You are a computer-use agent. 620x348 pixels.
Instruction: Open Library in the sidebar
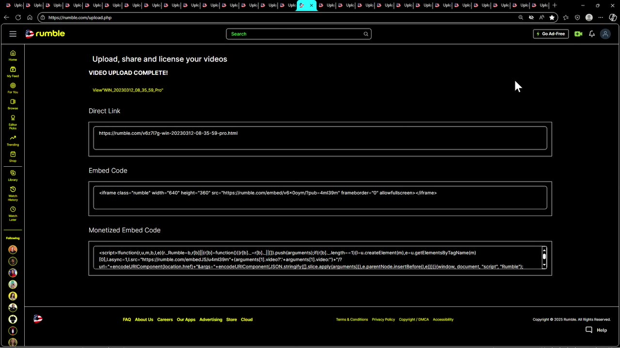[x=13, y=175]
